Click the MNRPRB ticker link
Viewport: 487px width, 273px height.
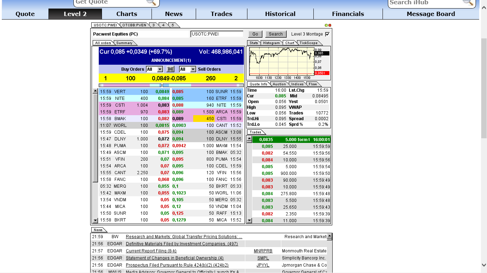263,251
